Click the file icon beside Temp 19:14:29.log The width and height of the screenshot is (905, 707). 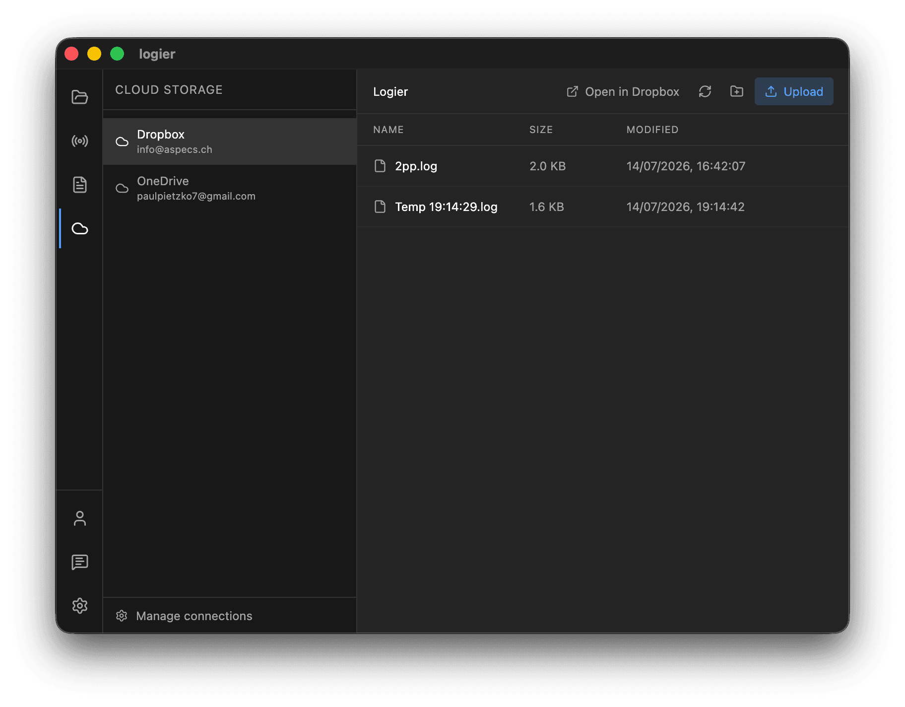pyautogui.click(x=380, y=207)
